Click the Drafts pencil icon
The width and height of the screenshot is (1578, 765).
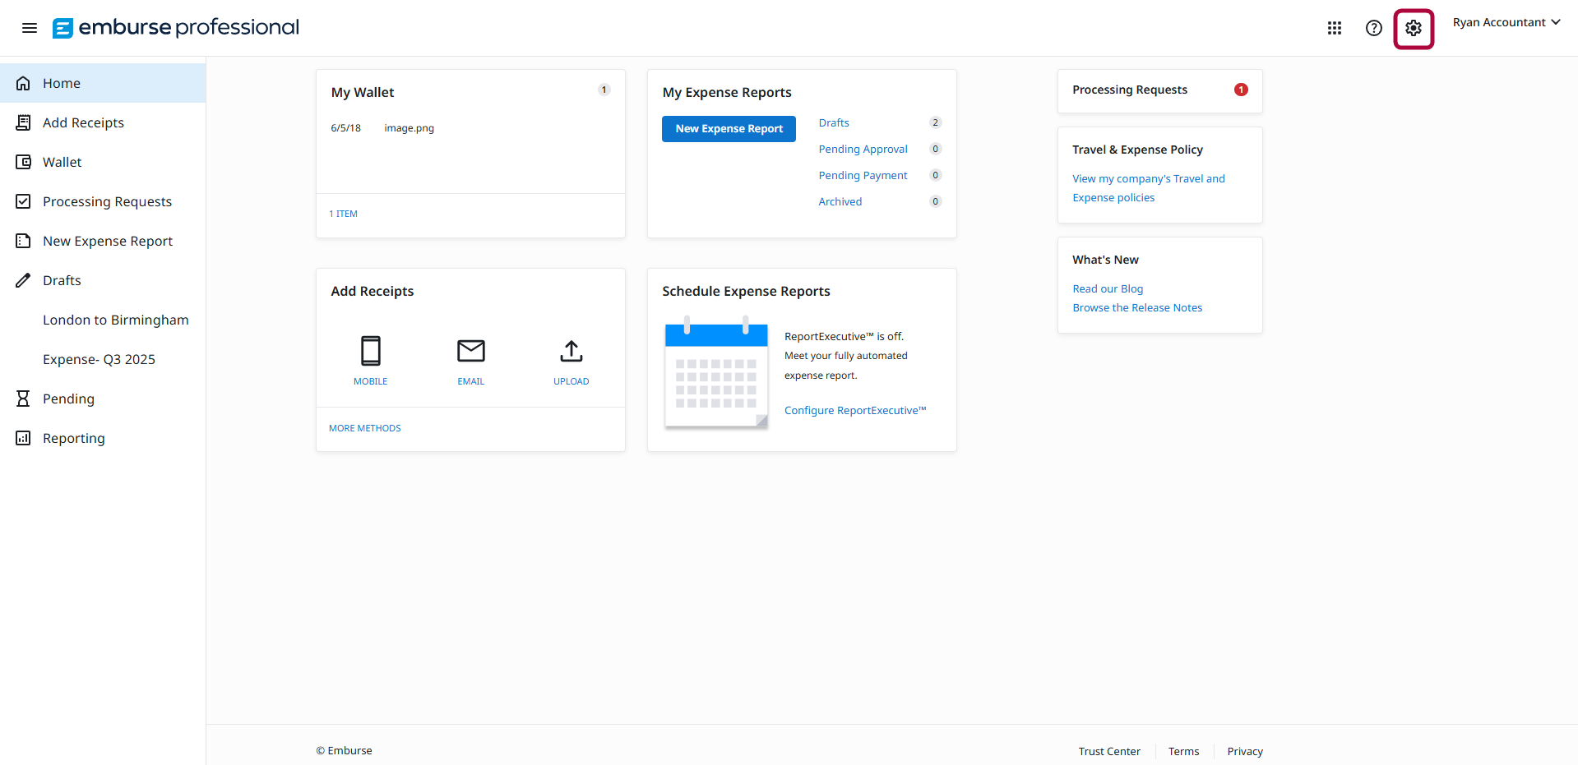[x=24, y=279]
